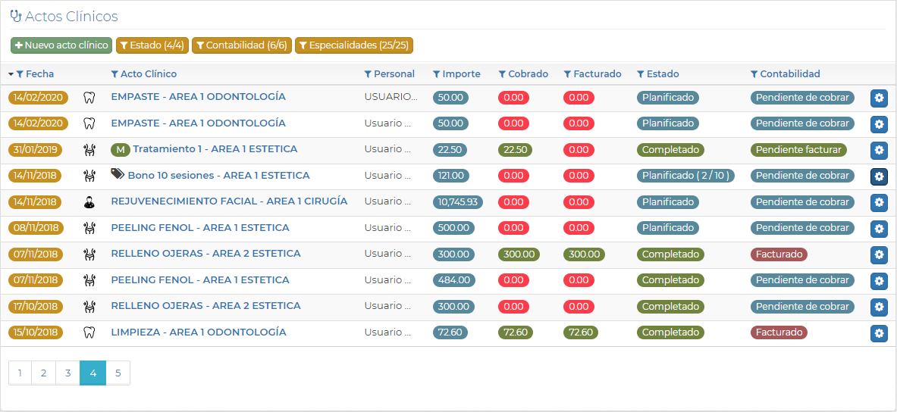This screenshot has width=897, height=412.
Task: Click body icon in Tratamiento 1 row
Action: pyautogui.click(x=89, y=150)
